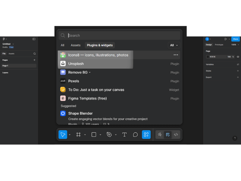Select the Frame tool
This screenshot has width=241, height=181.
click(78, 135)
